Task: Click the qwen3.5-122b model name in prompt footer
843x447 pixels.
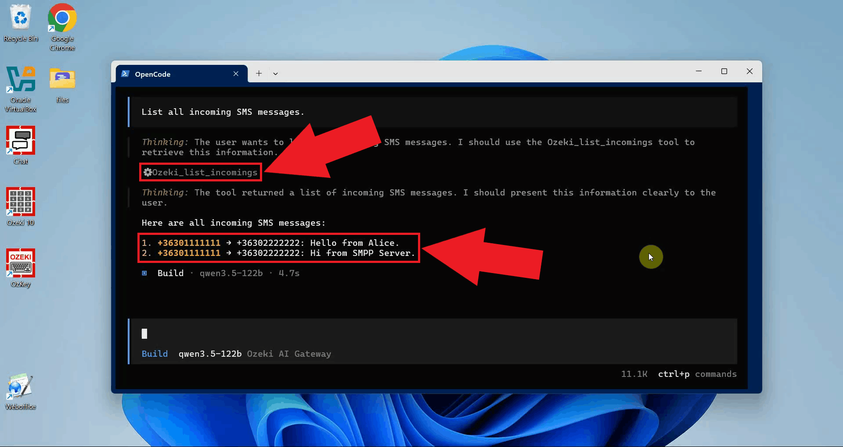Action: [x=210, y=354]
